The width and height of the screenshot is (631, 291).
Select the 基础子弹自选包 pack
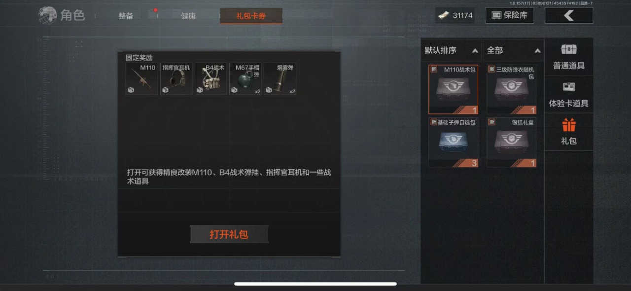[x=453, y=142]
